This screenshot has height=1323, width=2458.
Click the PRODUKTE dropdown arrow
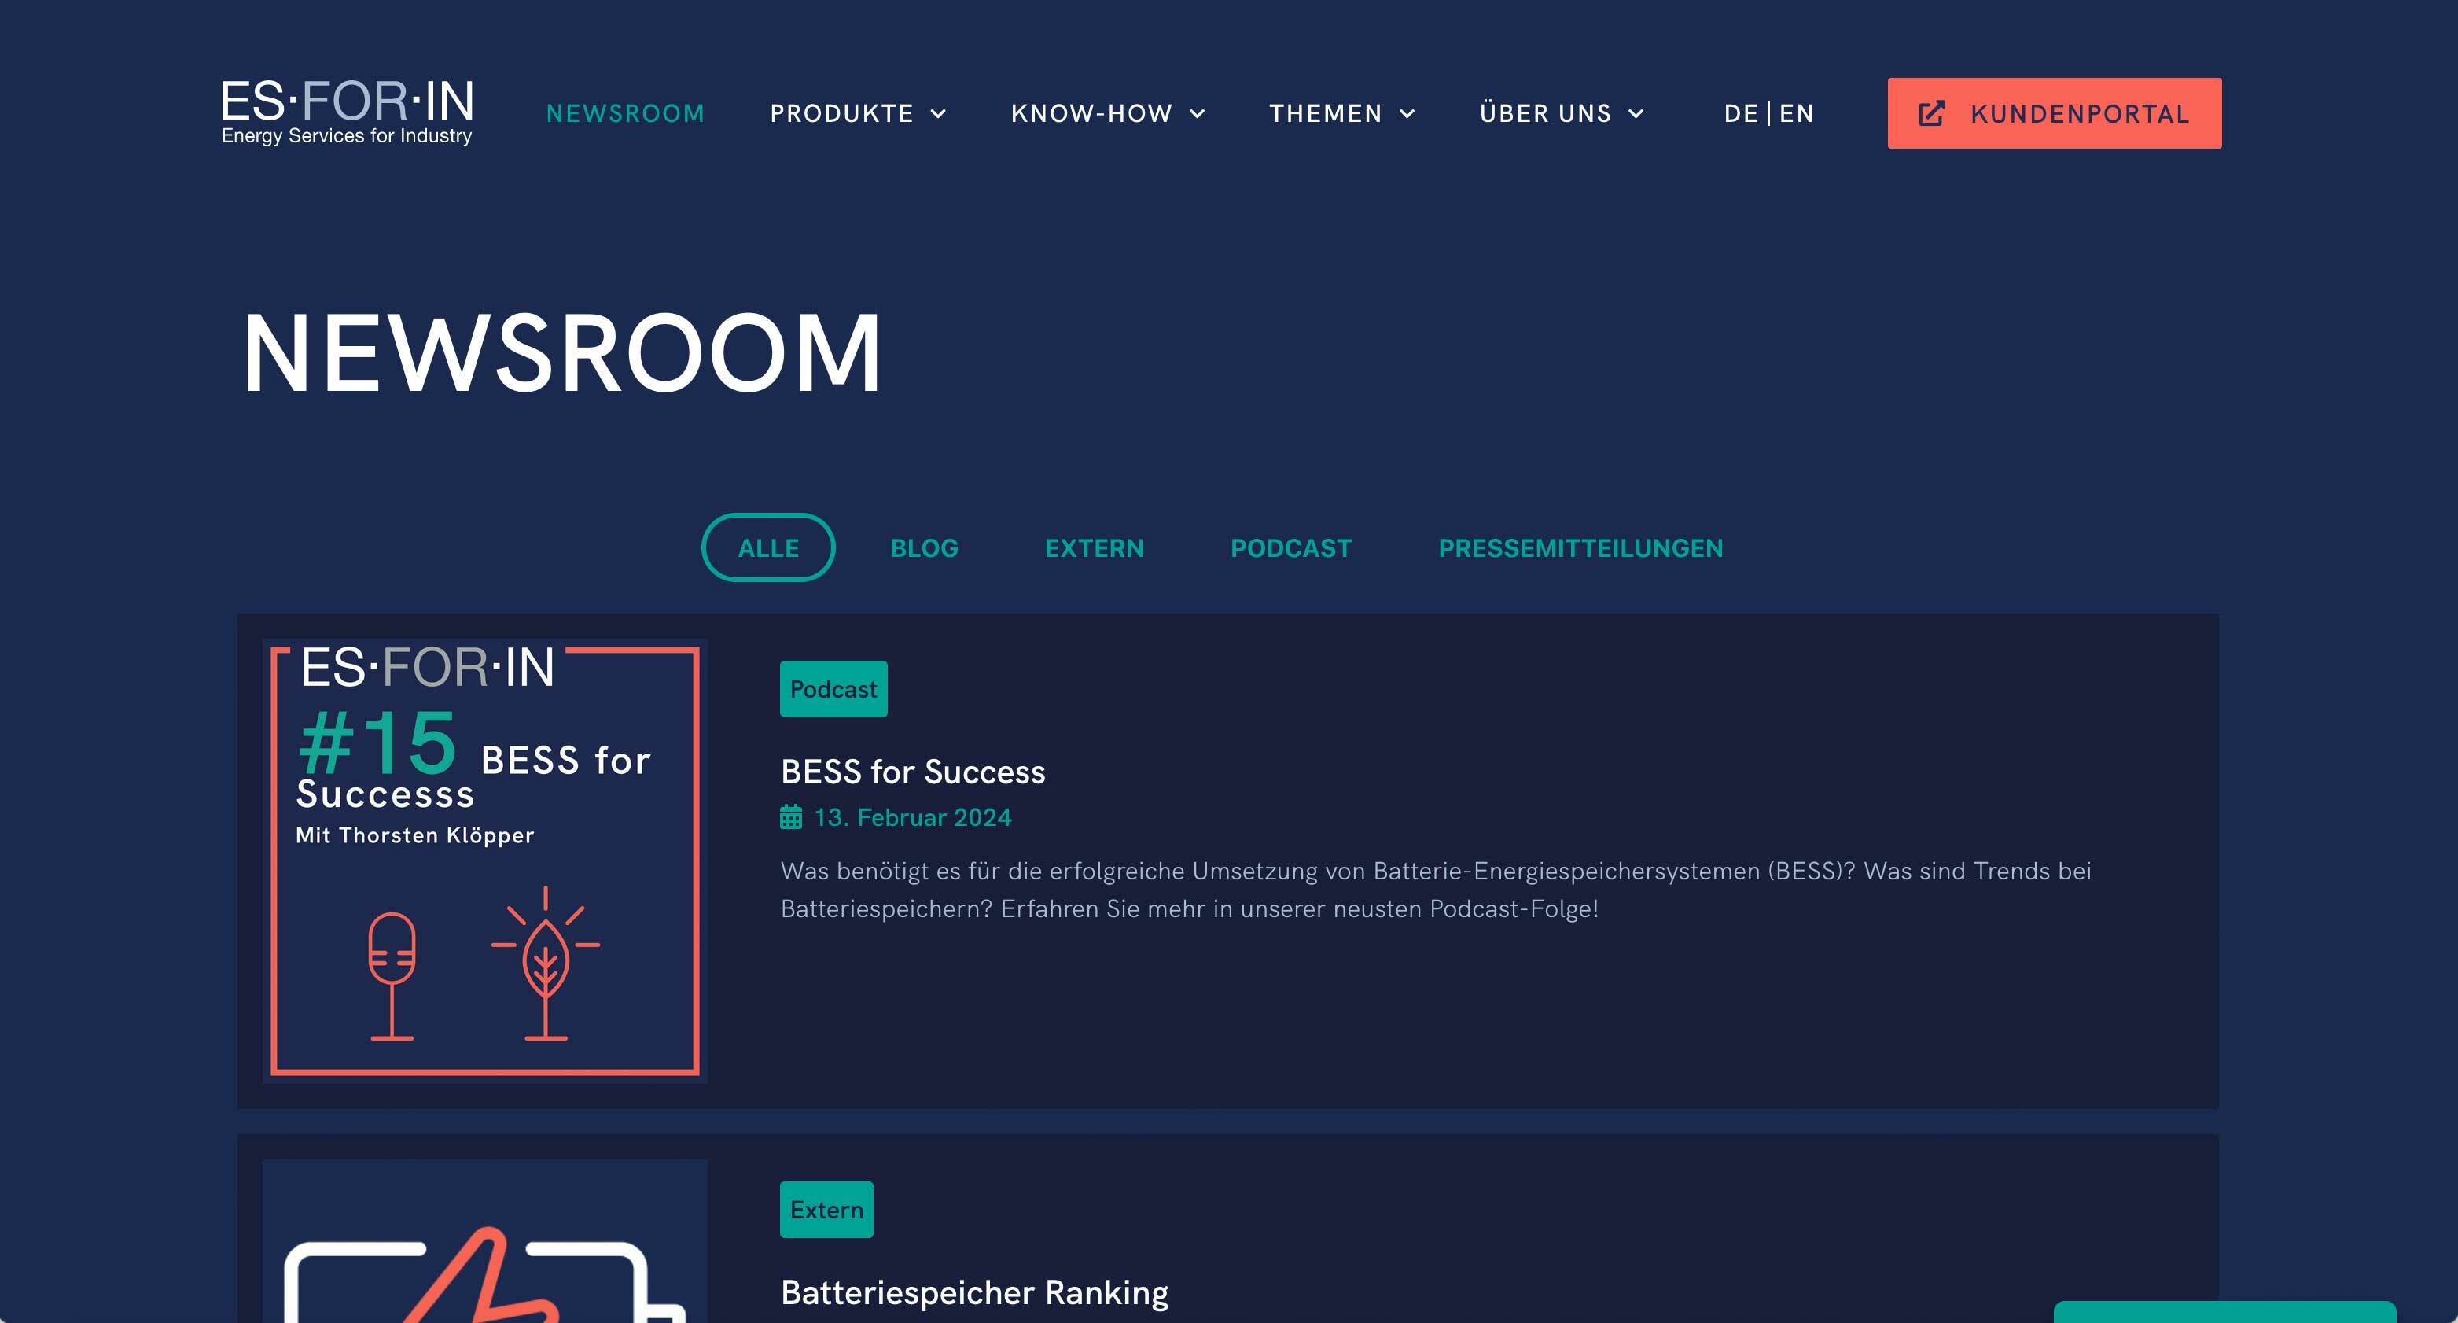point(943,112)
